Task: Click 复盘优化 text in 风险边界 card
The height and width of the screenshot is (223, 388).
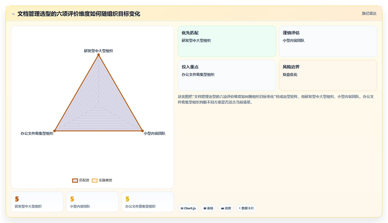Action: click(x=290, y=75)
